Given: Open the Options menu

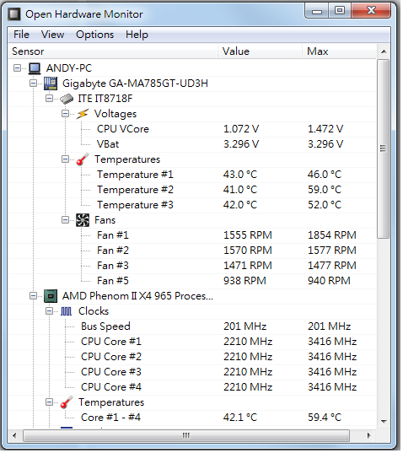Looking at the screenshot, I should [95, 35].
